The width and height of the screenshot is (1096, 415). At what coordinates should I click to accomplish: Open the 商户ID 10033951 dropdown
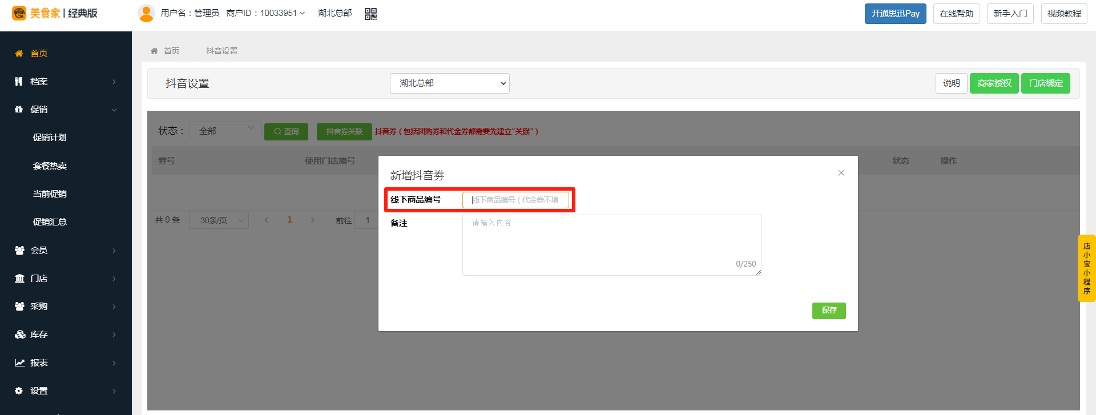pyautogui.click(x=266, y=13)
